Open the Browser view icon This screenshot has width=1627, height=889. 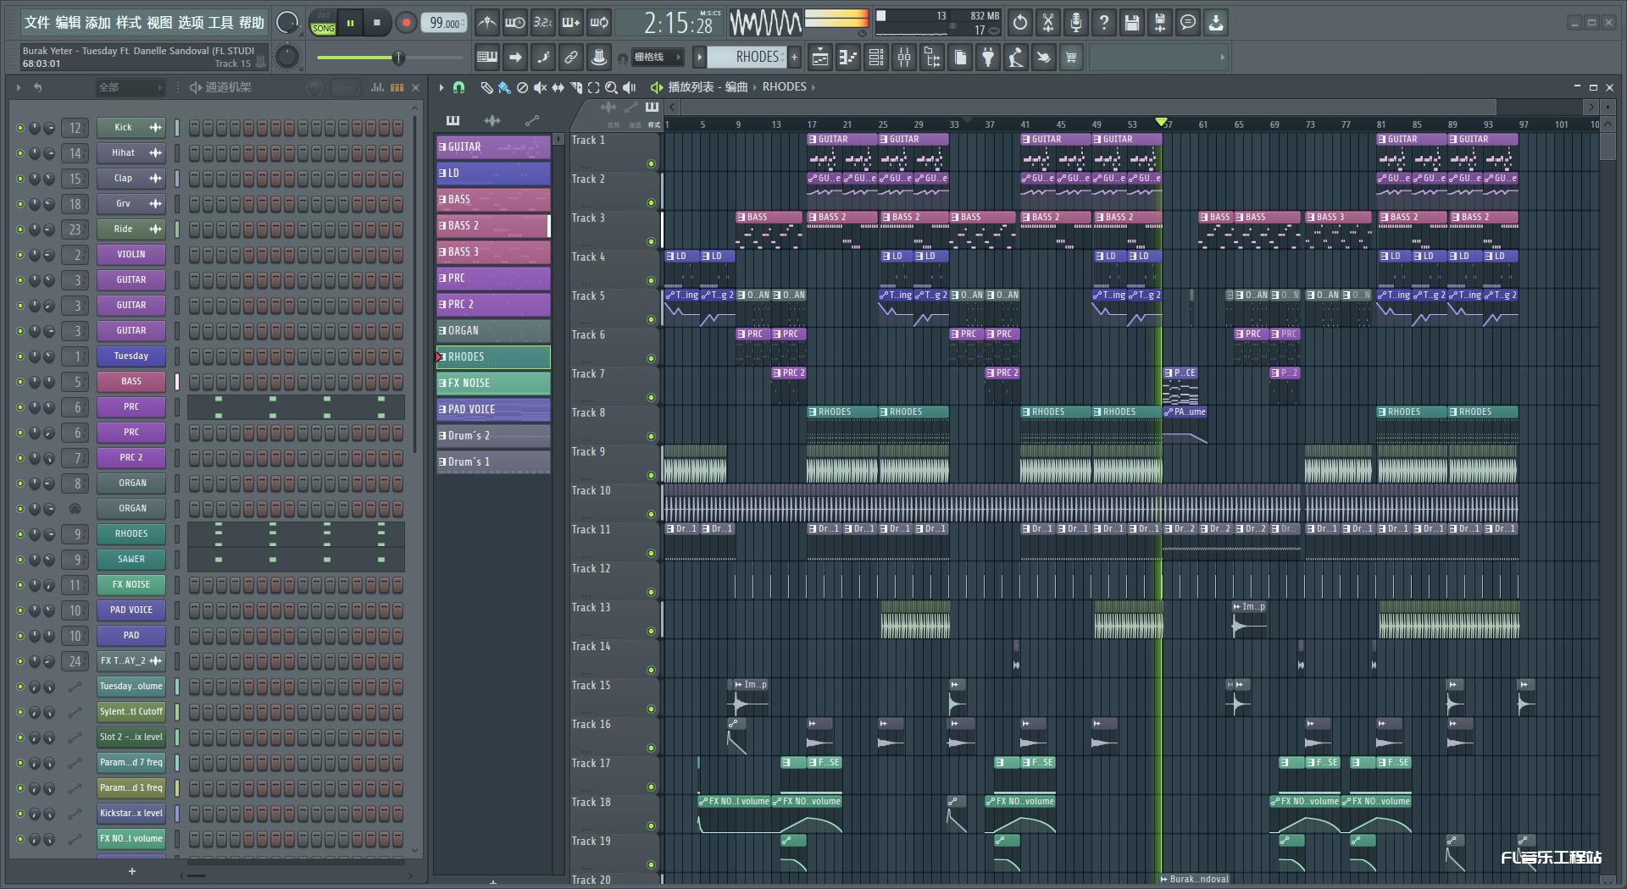coord(932,58)
